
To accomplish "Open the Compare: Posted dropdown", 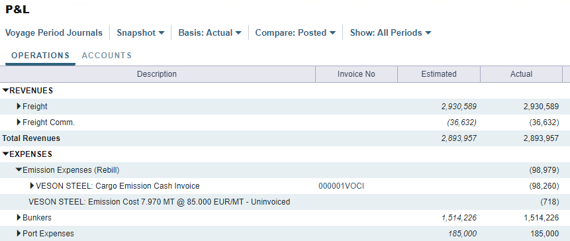I will tap(295, 32).
